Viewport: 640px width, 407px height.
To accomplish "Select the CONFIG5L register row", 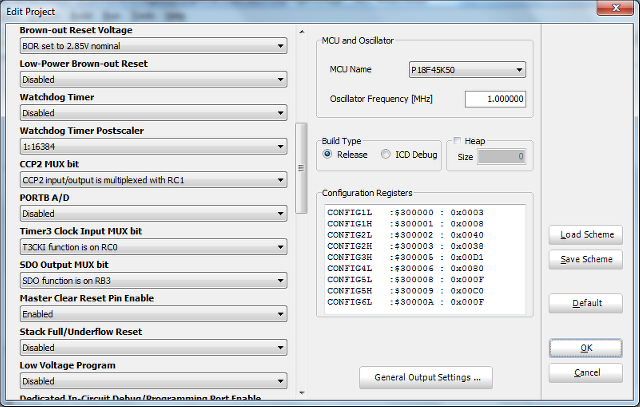I will [406, 280].
